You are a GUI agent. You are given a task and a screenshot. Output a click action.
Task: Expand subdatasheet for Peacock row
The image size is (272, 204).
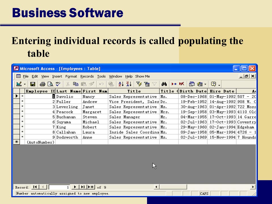22,111
